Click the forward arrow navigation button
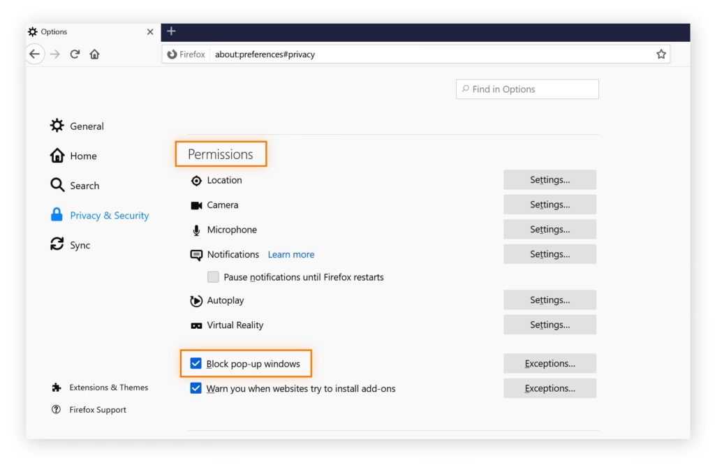Image resolution: width=715 pixels, height=465 pixels. pos(55,54)
